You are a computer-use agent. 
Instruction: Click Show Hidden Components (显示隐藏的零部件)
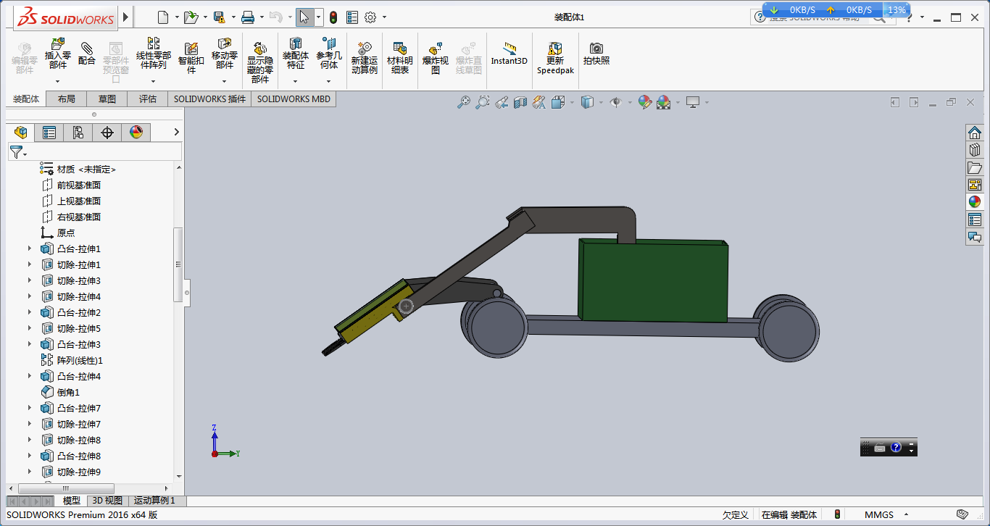point(259,49)
